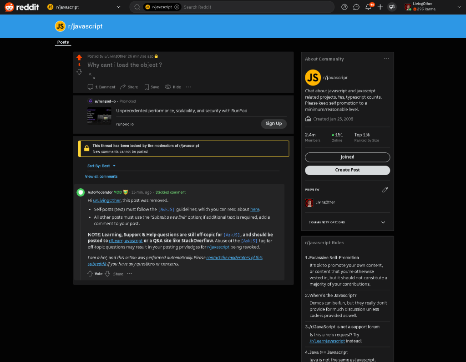
Task: Share the AutoModerator comment
Action: [x=118, y=274]
